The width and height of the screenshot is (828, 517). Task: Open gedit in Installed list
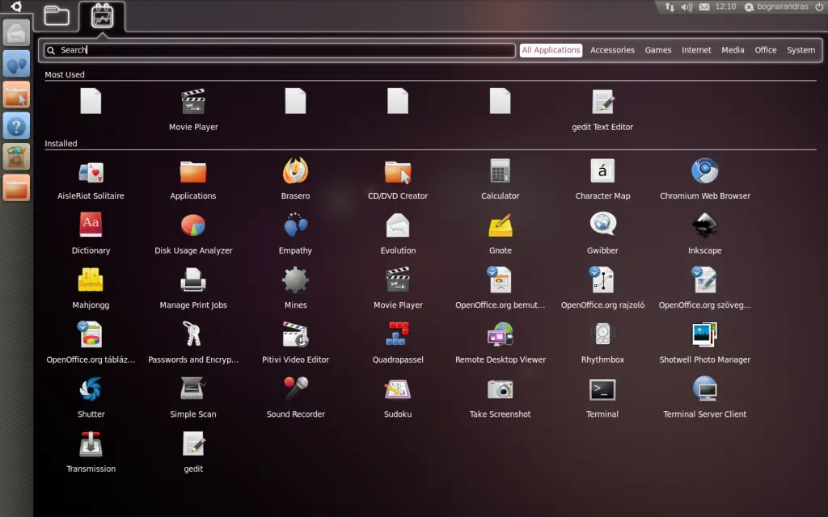click(193, 452)
